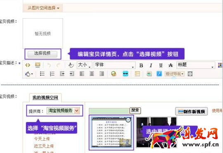Open the paint bucket background color tool
This screenshot has width=223, height=153.
[29, 74]
